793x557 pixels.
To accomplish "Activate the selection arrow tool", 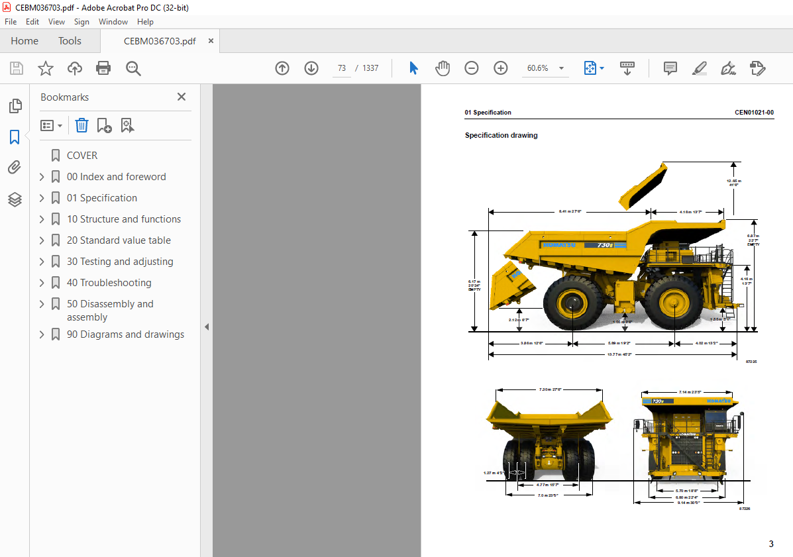I will tap(413, 68).
